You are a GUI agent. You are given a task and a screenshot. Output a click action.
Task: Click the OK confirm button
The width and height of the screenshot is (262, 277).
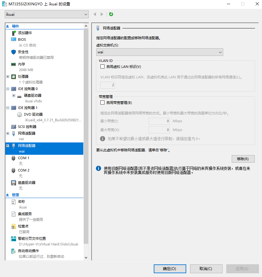point(170,269)
